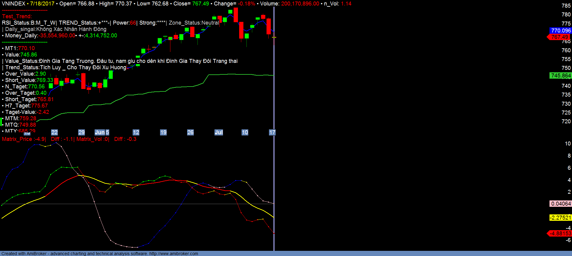Click date marker 10 on the time axis
The width and height of the screenshot is (572, 256).
coord(245,132)
